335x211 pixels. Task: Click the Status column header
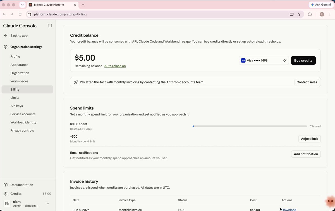coord(183,200)
